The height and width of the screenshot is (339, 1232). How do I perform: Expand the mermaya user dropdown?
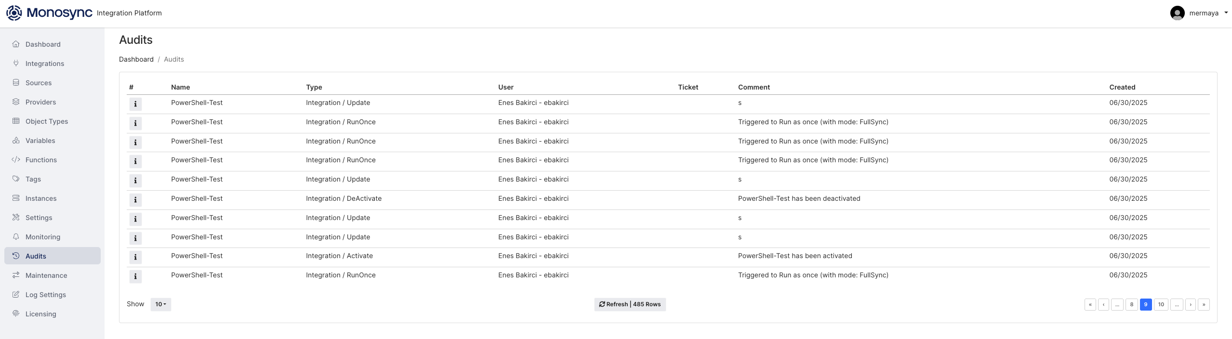coord(1226,13)
